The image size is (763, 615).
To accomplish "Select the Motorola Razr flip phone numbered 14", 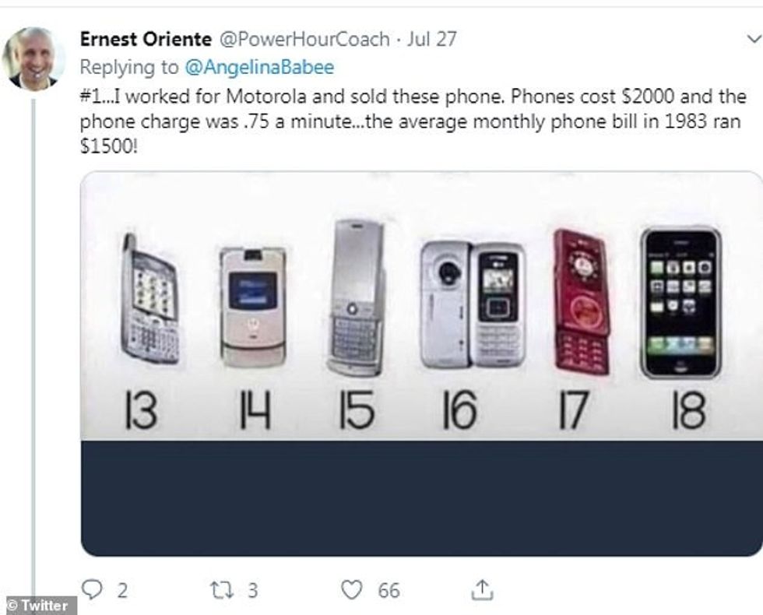I will point(252,307).
